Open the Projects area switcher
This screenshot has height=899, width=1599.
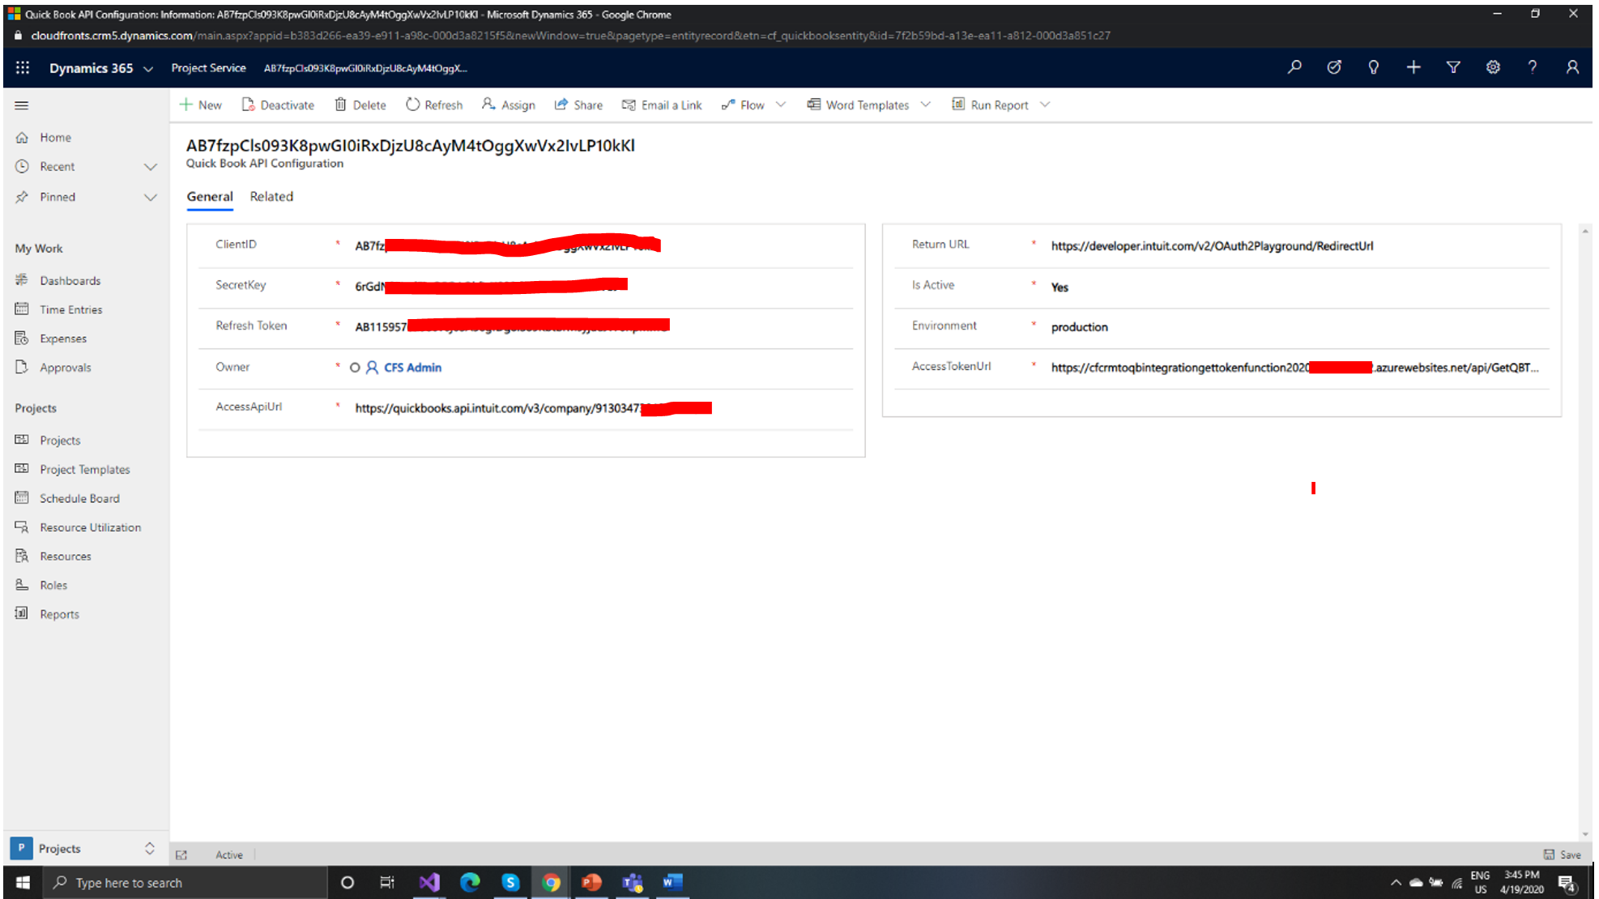[x=84, y=848]
